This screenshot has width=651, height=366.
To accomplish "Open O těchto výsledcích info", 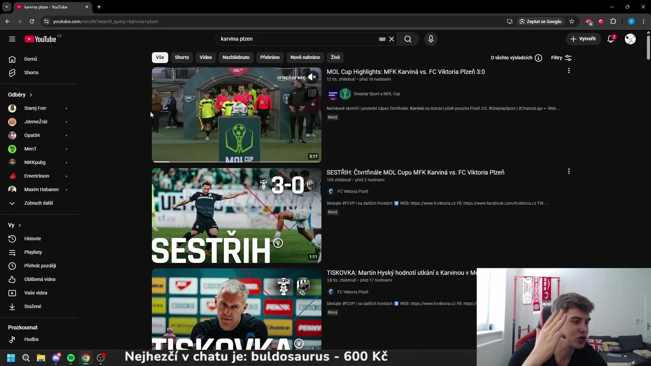I will pos(516,58).
